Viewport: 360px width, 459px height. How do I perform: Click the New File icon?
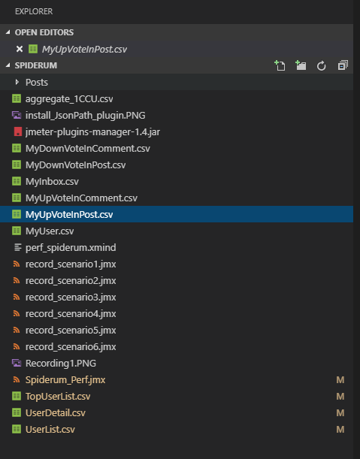pos(280,65)
